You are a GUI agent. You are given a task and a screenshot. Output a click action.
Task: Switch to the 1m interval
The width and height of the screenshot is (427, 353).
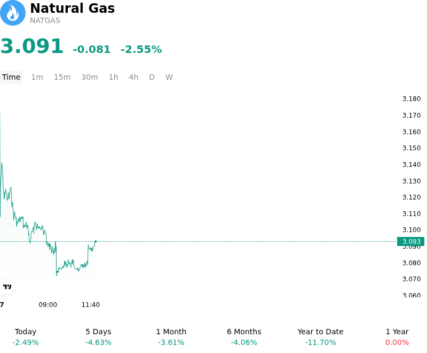coord(37,77)
